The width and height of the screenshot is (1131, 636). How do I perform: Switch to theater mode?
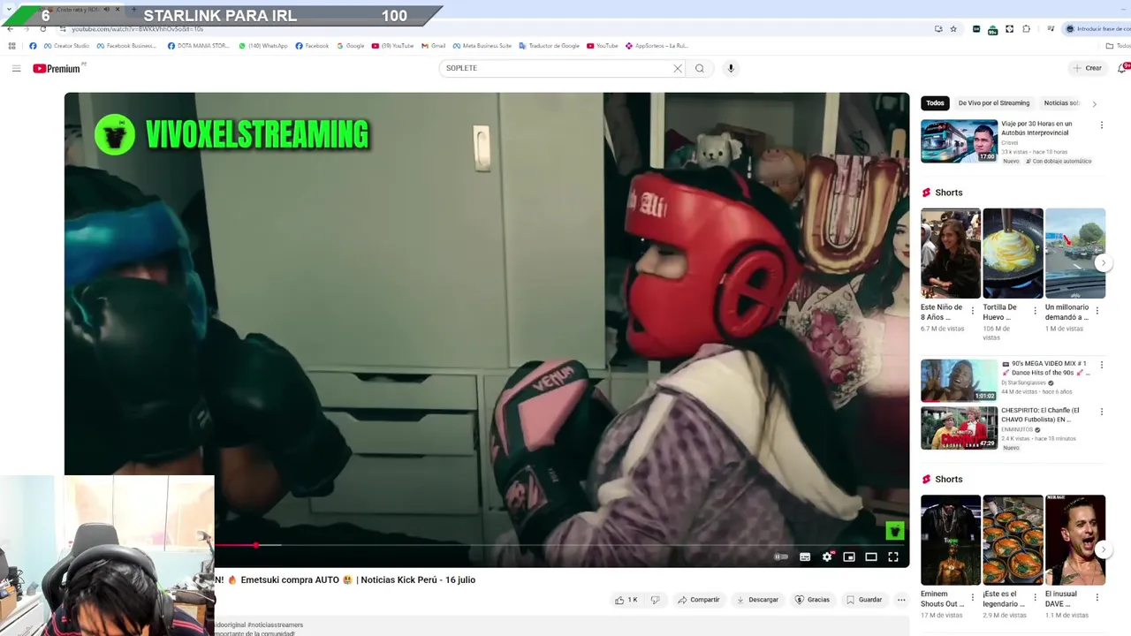pos(871,556)
